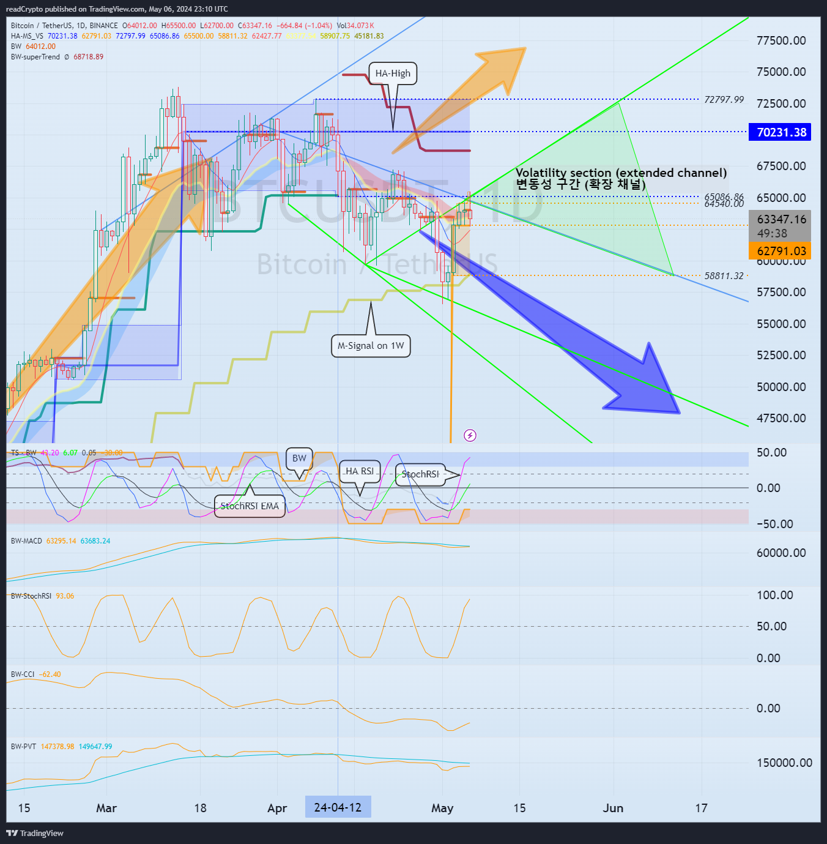Click the blue 70231.38 price label

coord(780,132)
